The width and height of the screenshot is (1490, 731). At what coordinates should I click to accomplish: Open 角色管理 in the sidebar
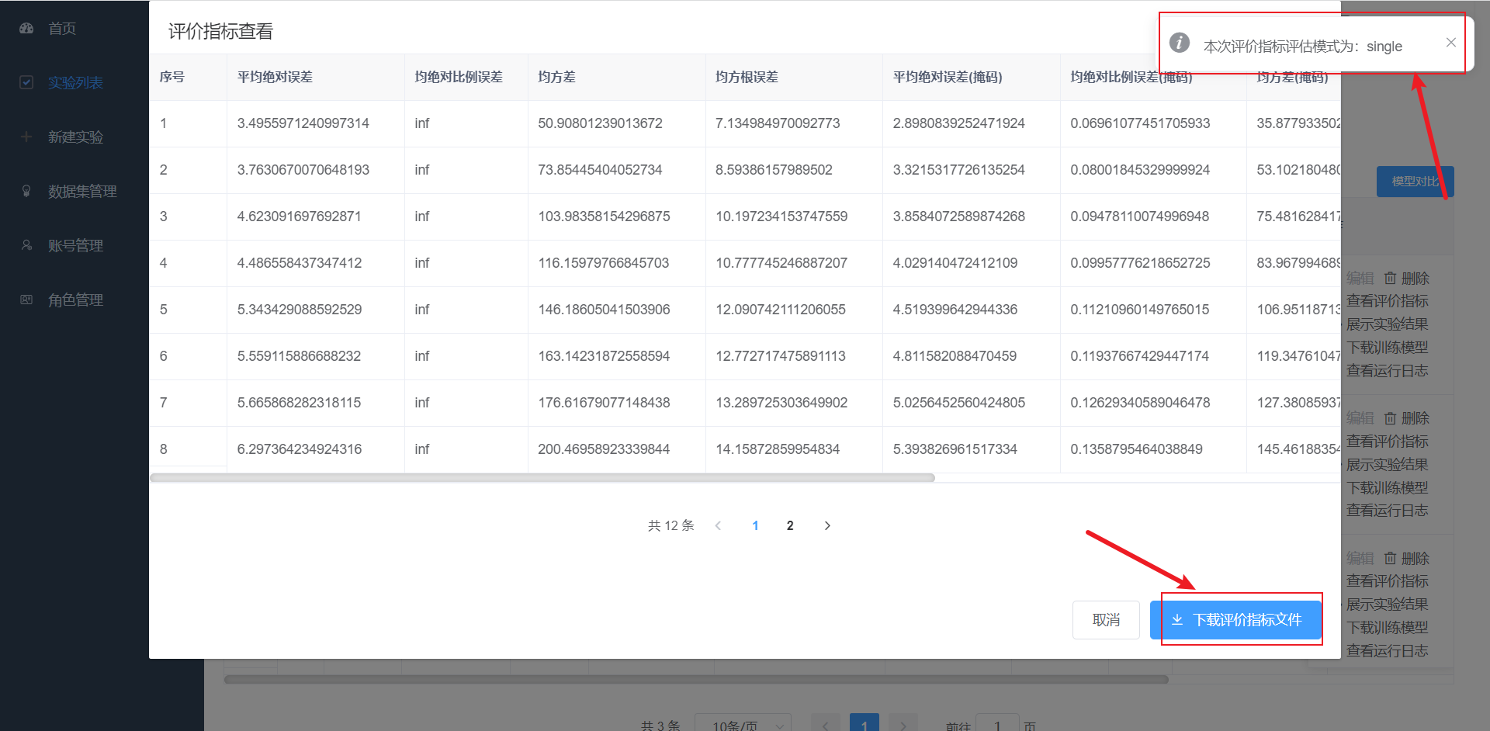point(75,300)
